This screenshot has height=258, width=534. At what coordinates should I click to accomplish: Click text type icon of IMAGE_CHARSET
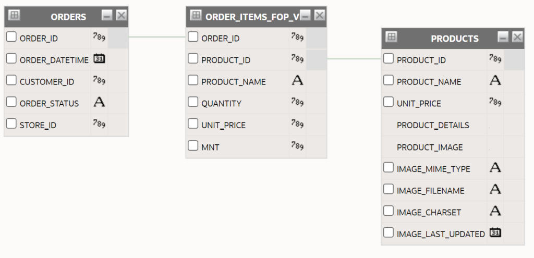pos(495,211)
